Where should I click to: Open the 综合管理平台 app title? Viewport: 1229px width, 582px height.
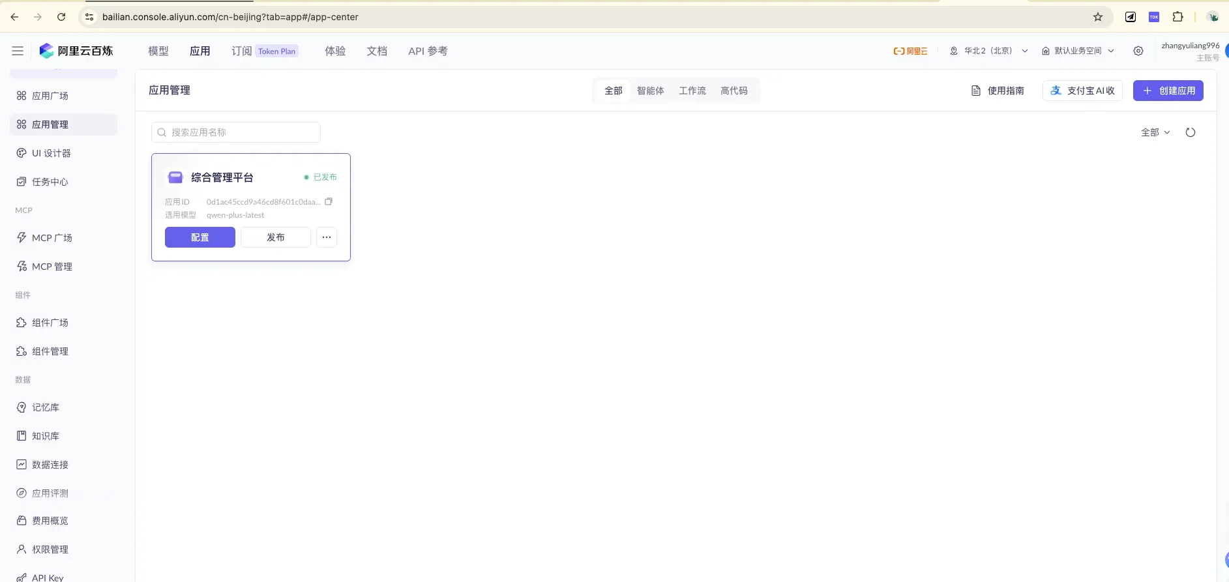[222, 177]
